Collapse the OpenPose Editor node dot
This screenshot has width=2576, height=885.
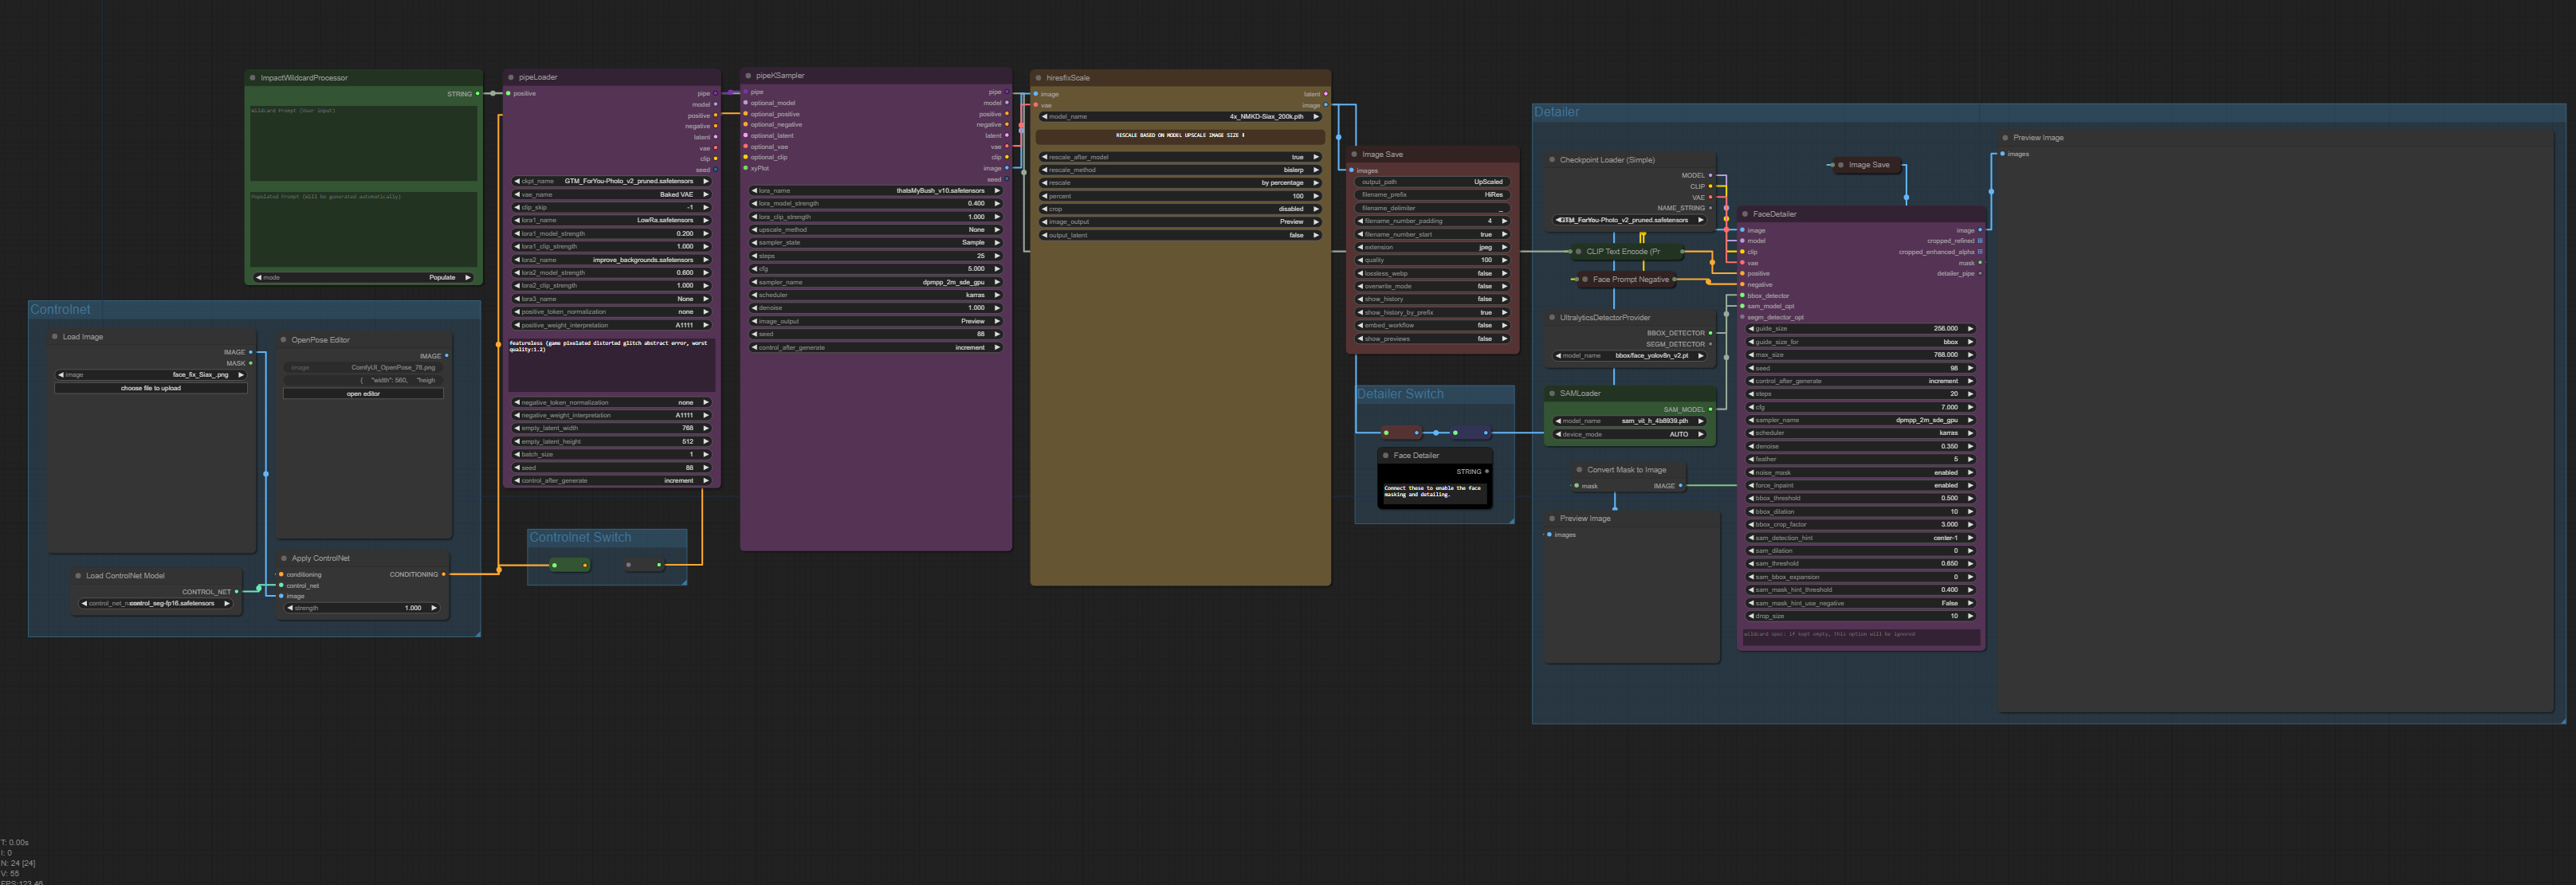[283, 339]
